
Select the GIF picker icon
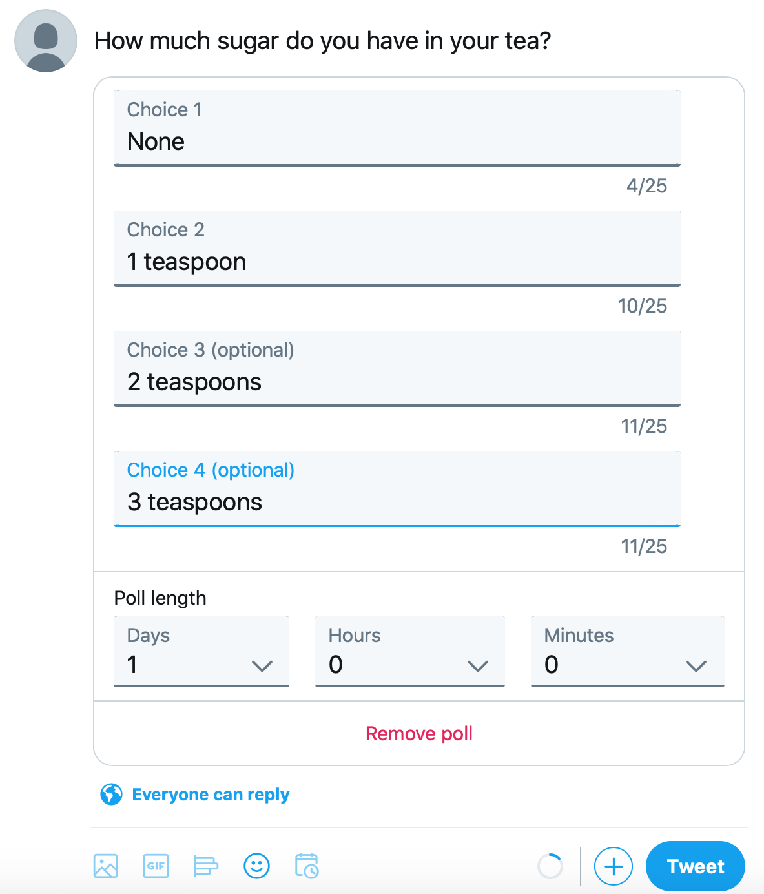click(155, 866)
